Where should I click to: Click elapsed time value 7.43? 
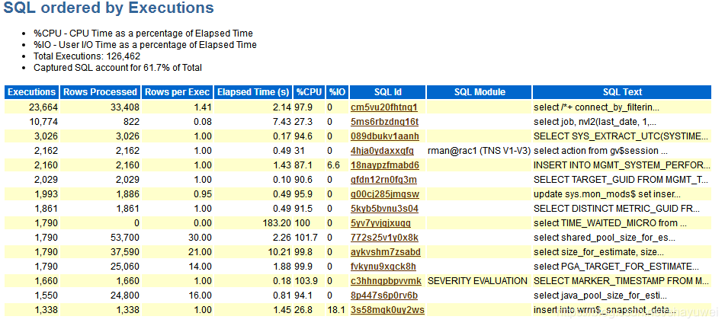tap(281, 122)
